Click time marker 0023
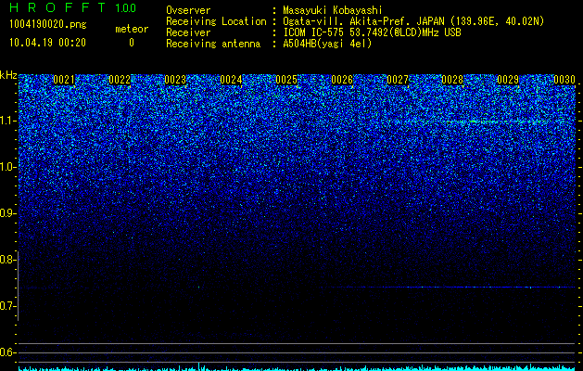Image resolution: width=583 pixels, height=371 pixels. (175, 80)
